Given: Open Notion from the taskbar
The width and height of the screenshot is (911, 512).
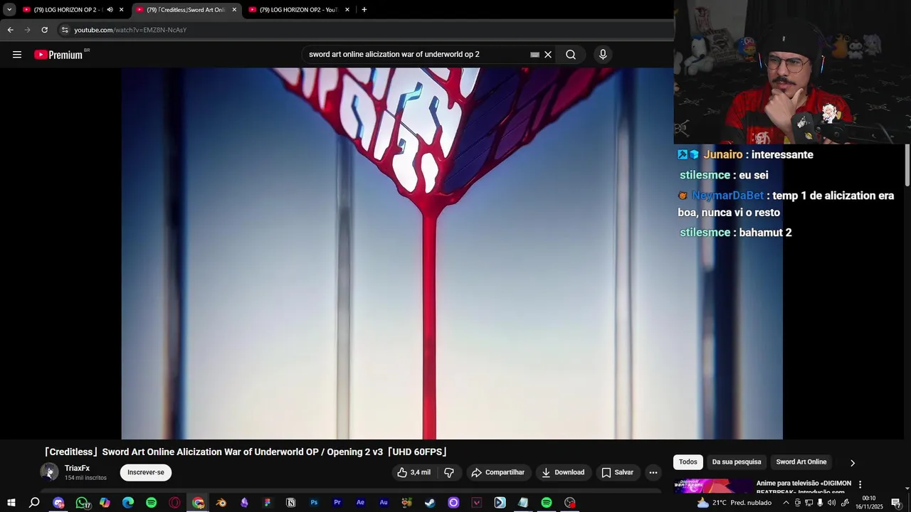Looking at the screenshot, I should pos(290,503).
